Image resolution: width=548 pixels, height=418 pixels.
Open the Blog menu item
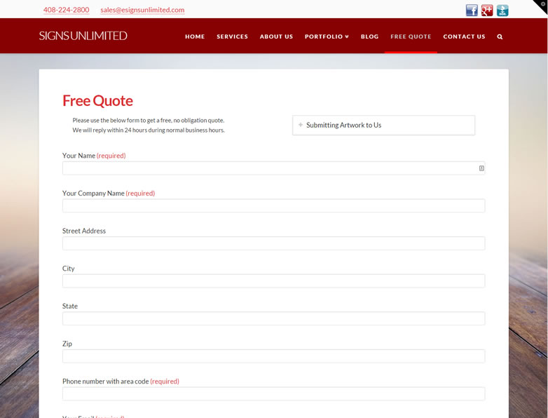click(369, 36)
